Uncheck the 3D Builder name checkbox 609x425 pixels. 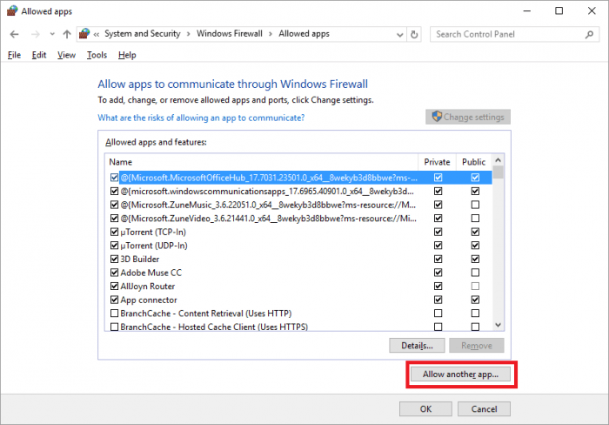point(114,259)
